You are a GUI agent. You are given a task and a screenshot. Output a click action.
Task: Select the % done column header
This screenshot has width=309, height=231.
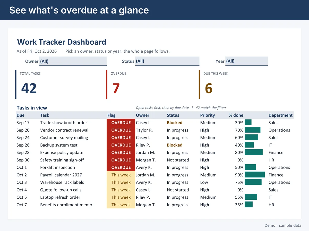[x=236, y=115]
